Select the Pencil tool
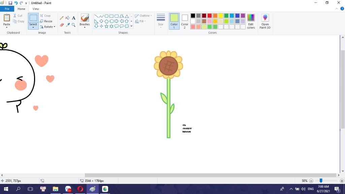This screenshot has width=345, height=194. point(62,18)
